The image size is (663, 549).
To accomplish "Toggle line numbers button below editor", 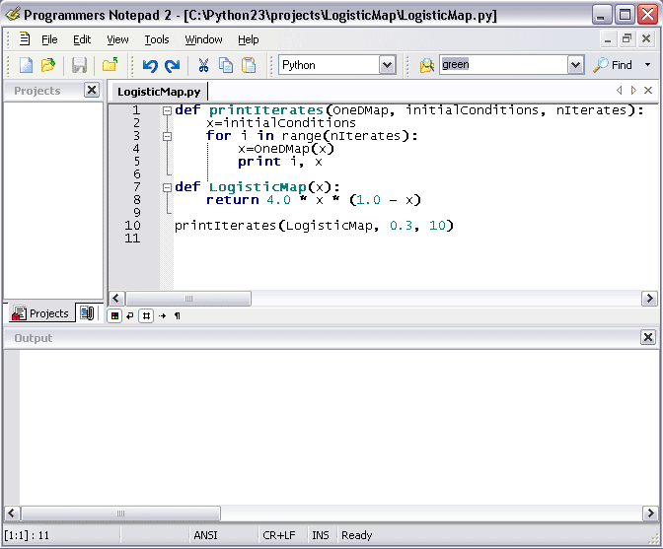I will point(146,315).
